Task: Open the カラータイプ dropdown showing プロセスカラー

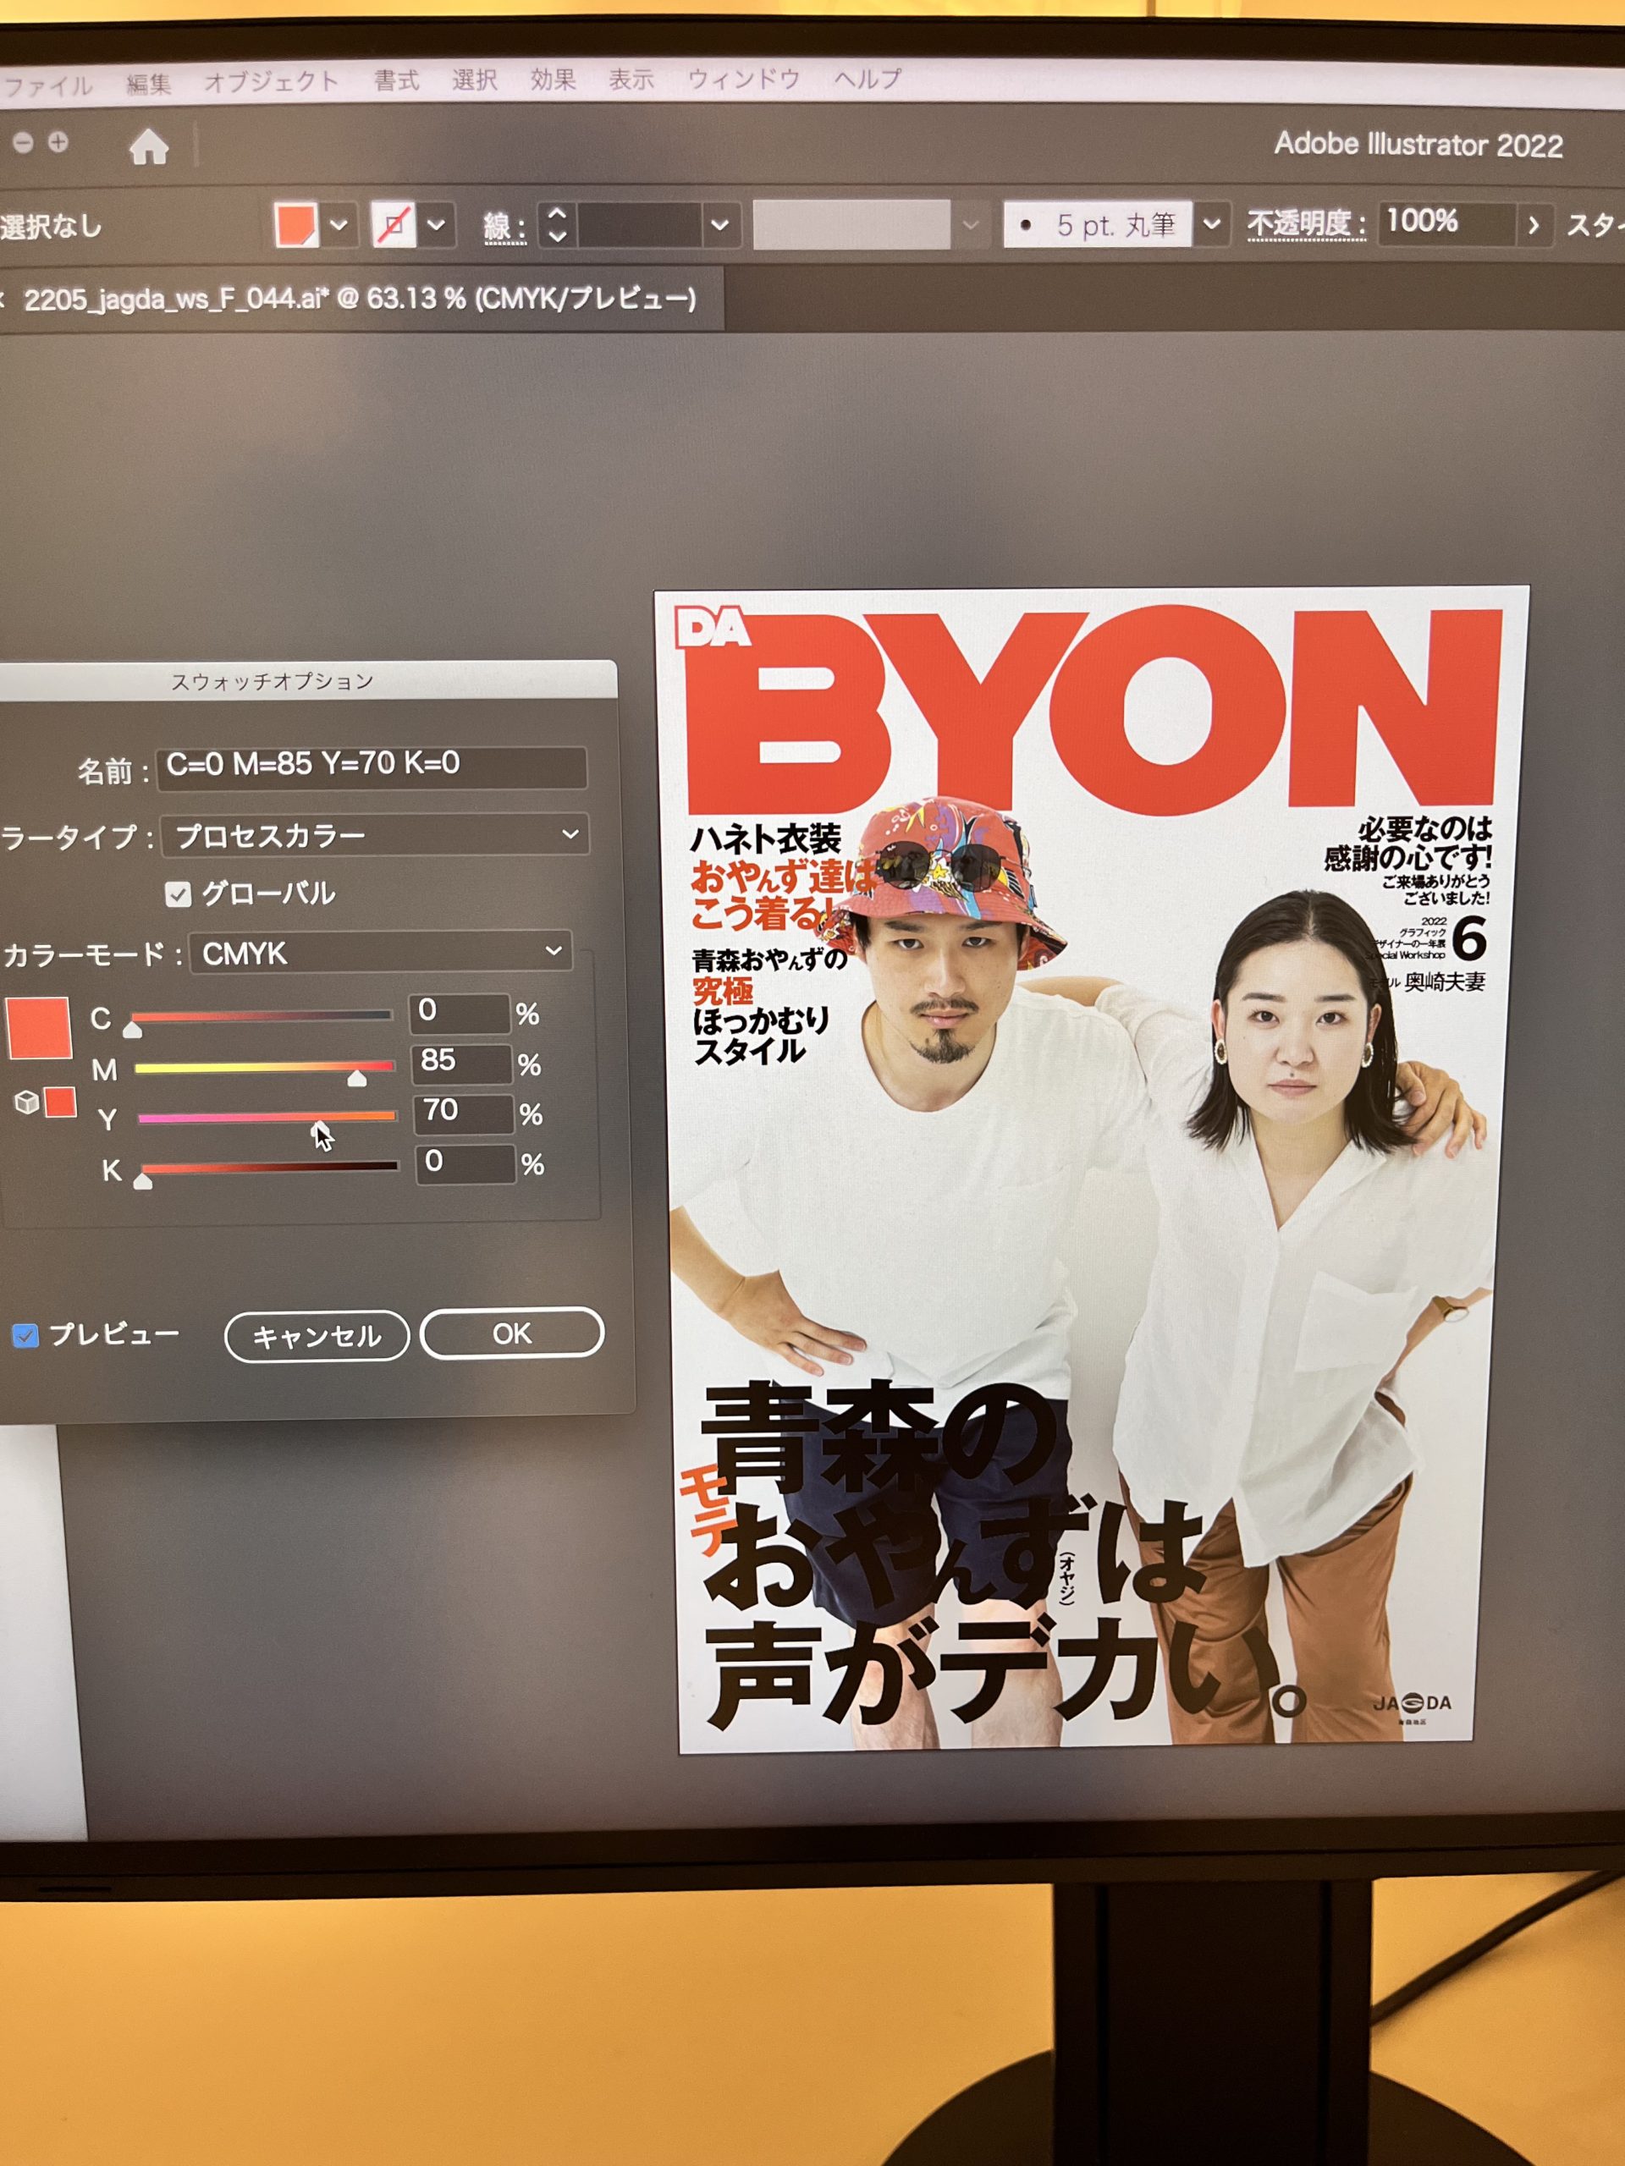Action: point(374,835)
